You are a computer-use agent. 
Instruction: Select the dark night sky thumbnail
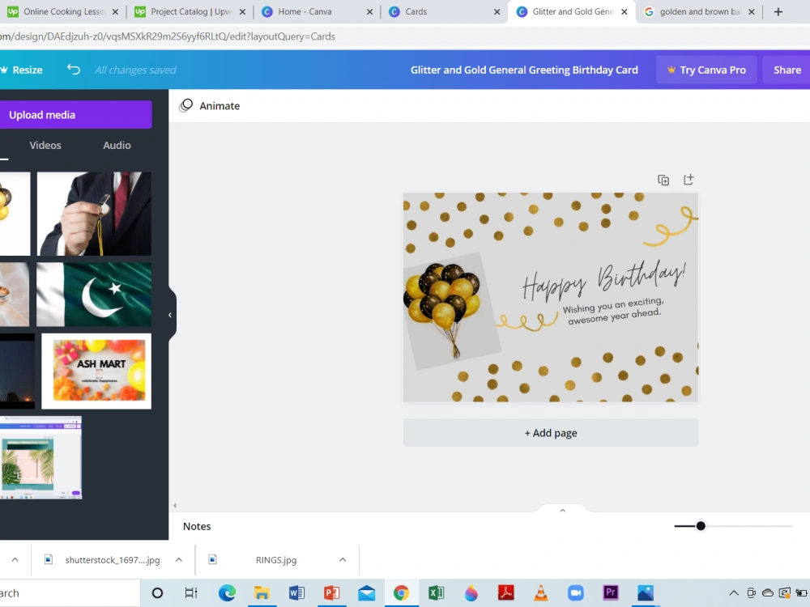pyautogui.click(x=17, y=371)
